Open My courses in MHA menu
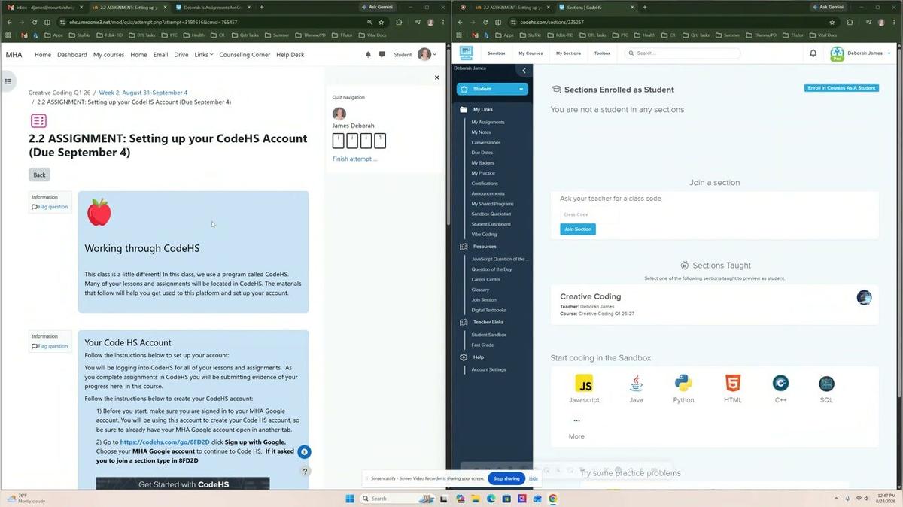Image resolution: width=903 pixels, height=507 pixels. click(x=108, y=55)
